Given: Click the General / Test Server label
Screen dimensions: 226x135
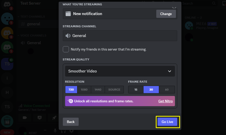Looking at the screenshot, I should pos(32,110).
